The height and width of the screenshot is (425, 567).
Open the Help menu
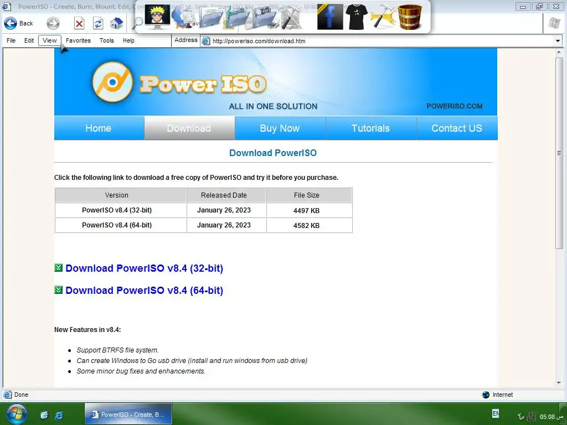coord(128,40)
